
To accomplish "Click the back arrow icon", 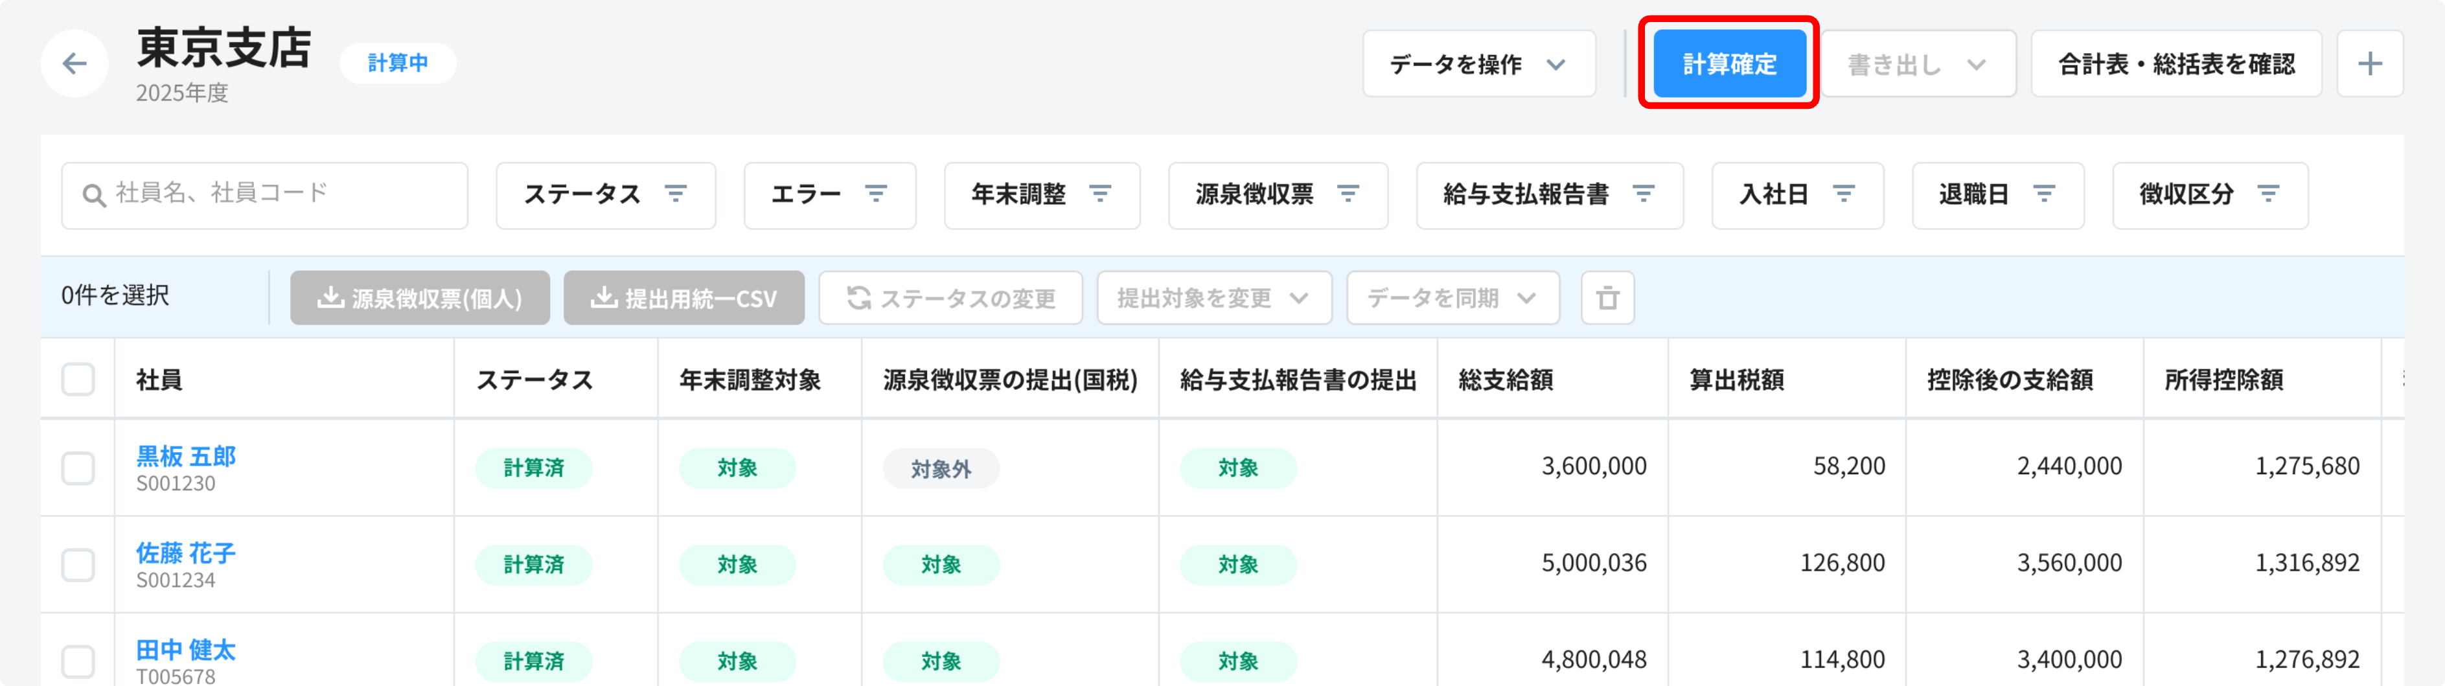I will (74, 63).
